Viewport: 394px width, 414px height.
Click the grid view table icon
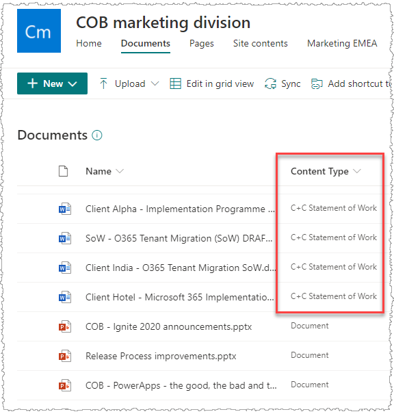click(x=176, y=83)
